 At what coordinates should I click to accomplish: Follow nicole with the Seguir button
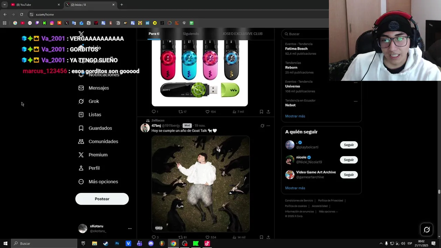[x=349, y=160]
